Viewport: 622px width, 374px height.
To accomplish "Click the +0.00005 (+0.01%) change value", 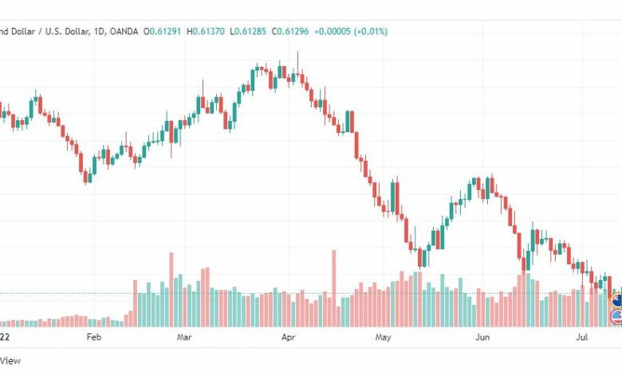I will coord(351,31).
